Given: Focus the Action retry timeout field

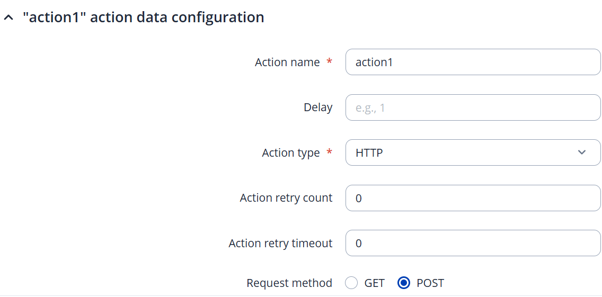Looking at the screenshot, I should click(x=472, y=244).
